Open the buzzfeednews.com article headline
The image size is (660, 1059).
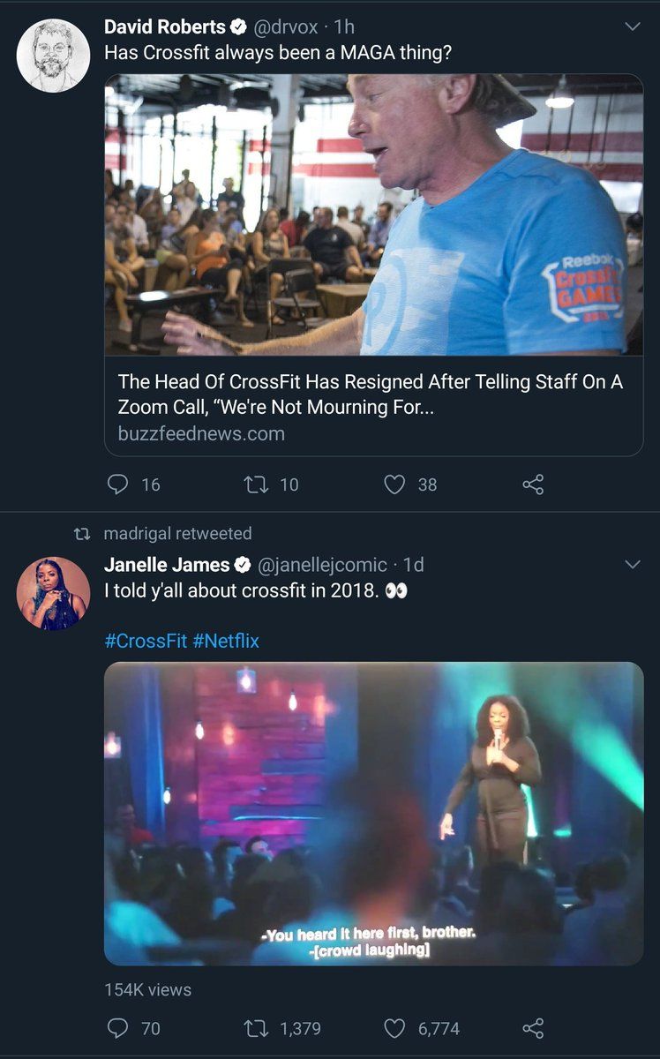pos(371,394)
